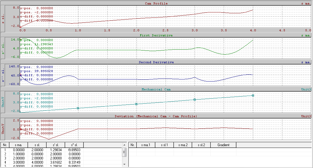Select row number 2 in the left table
The image size is (313, 168).
click(5, 154)
